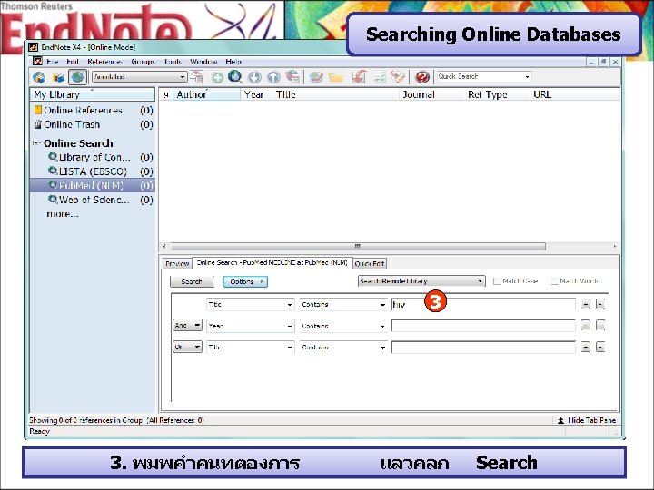The height and width of the screenshot is (490, 654).
Task: Click the Export up-arrow icon
Action: 273,77
